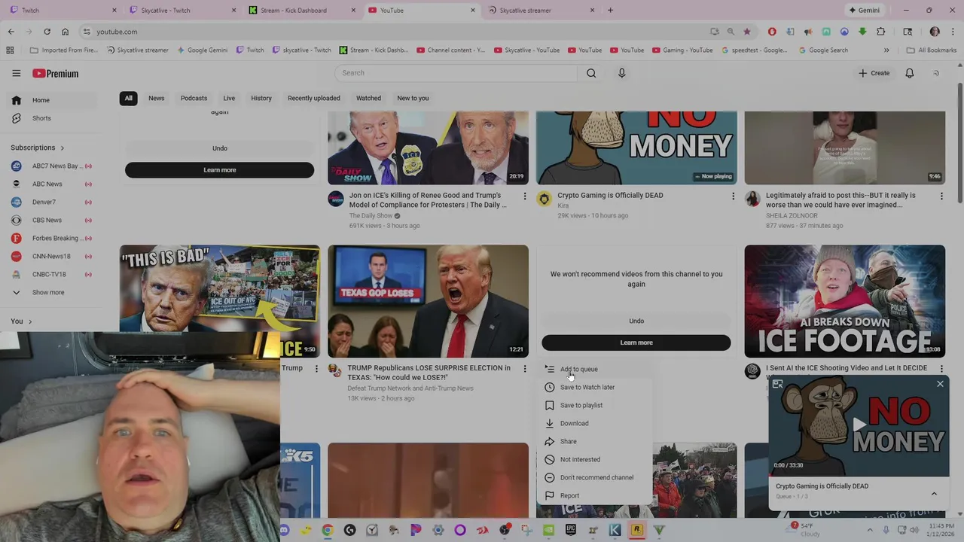Choose Share from the context menu
Viewport: 964px width, 542px height.
[x=595, y=441]
